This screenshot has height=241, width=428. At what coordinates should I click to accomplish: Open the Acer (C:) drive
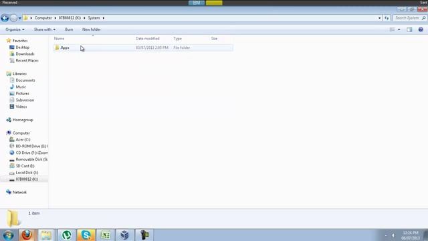coord(23,140)
